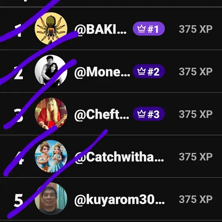222x222 pixels.
Task: Open the @kuyarom30... username
Action: point(119,200)
